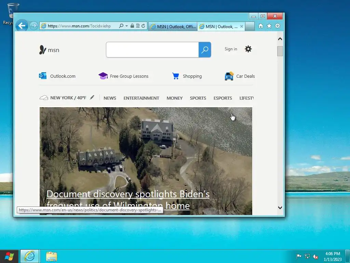Click Internet Explorer taskbar icon
The width and height of the screenshot is (350, 263).
[30, 256]
